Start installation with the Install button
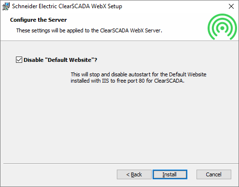Image resolution: width=239 pixels, height=187 pixels. pos(170,174)
